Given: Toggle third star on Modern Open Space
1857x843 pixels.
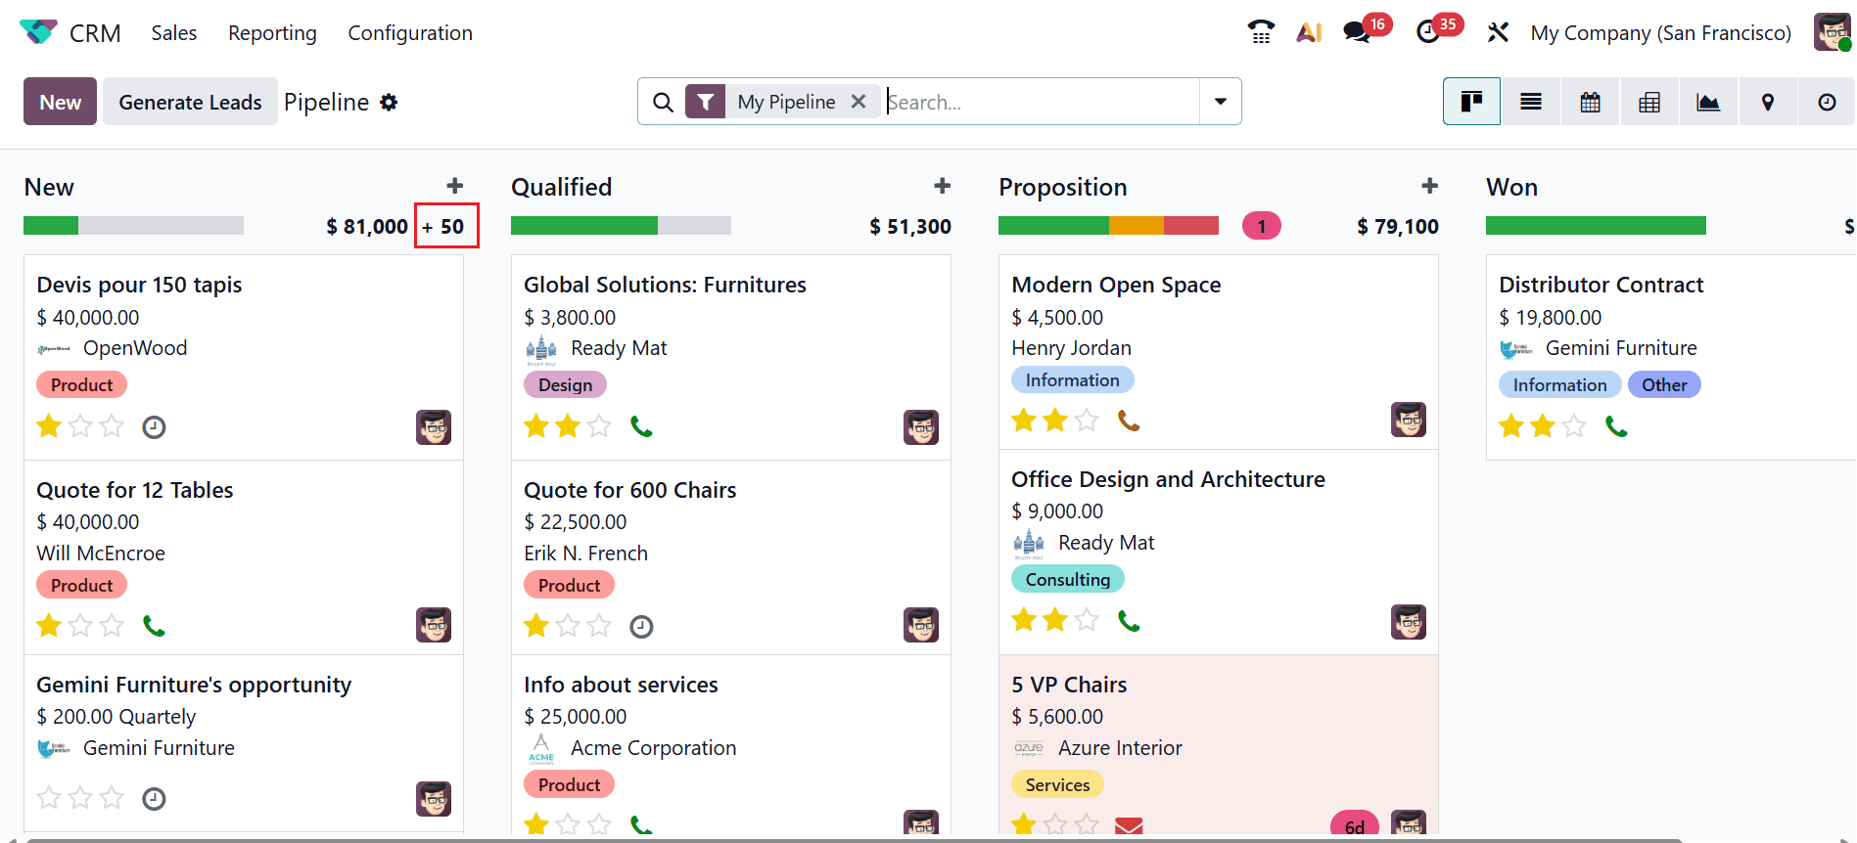Looking at the screenshot, I should [x=1087, y=420].
